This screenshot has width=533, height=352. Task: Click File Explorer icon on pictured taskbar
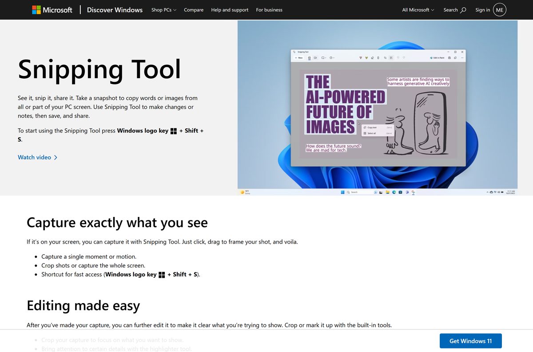[x=388, y=192]
